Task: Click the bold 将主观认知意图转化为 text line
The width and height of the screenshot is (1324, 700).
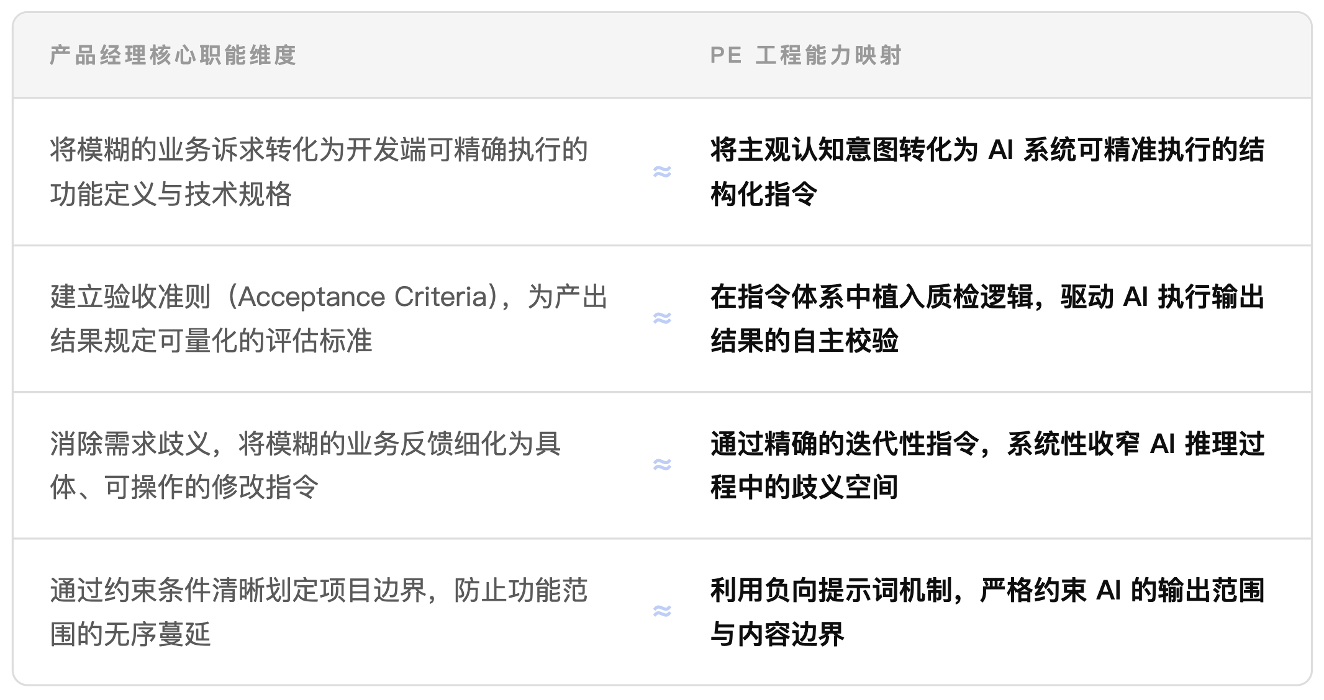Action: (x=987, y=150)
